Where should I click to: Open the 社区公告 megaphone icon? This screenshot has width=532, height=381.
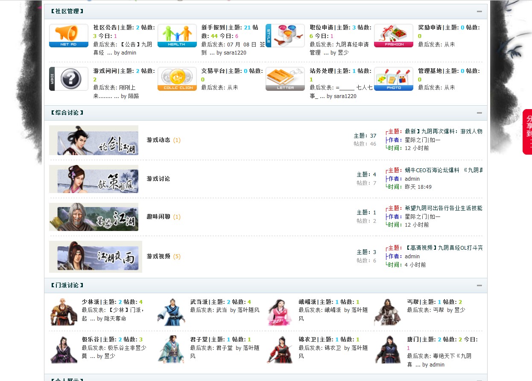point(69,36)
